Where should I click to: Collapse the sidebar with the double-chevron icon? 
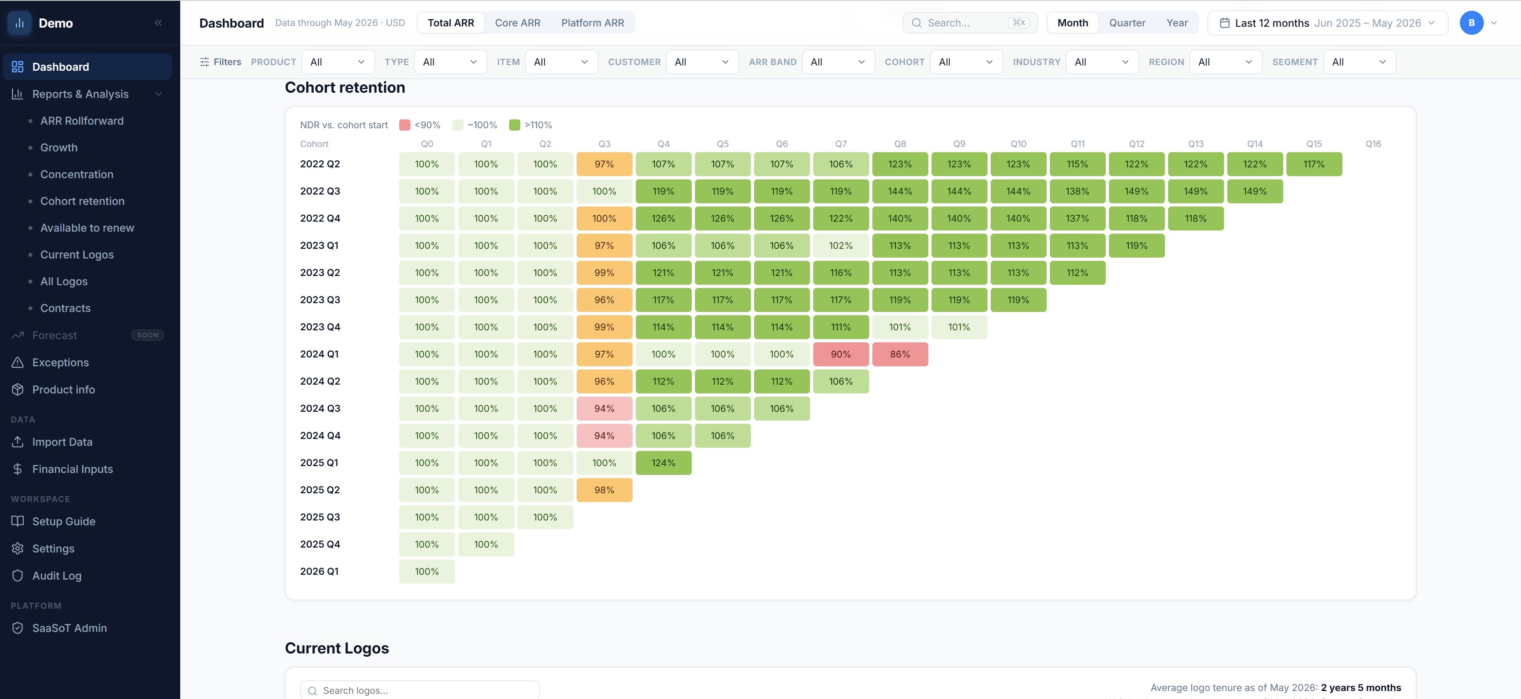(x=158, y=23)
